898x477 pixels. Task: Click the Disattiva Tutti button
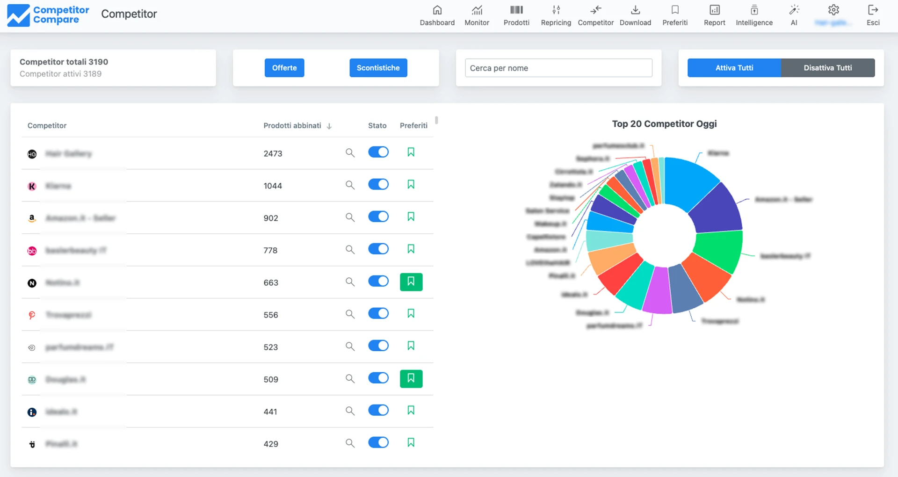[x=828, y=68]
